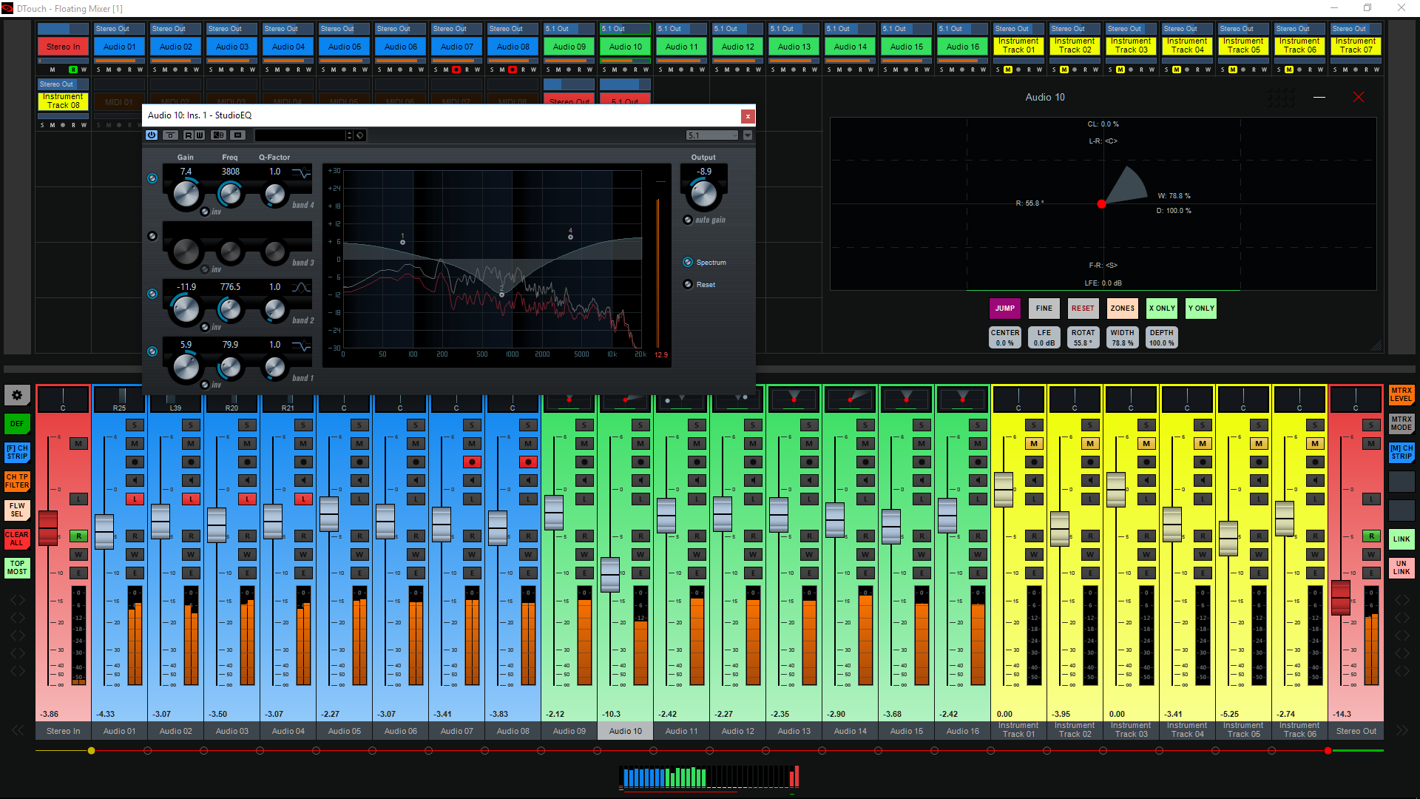Click the FINE icon in Audio 10 panner
The height and width of the screenshot is (799, 1420).
point(1044,307)
